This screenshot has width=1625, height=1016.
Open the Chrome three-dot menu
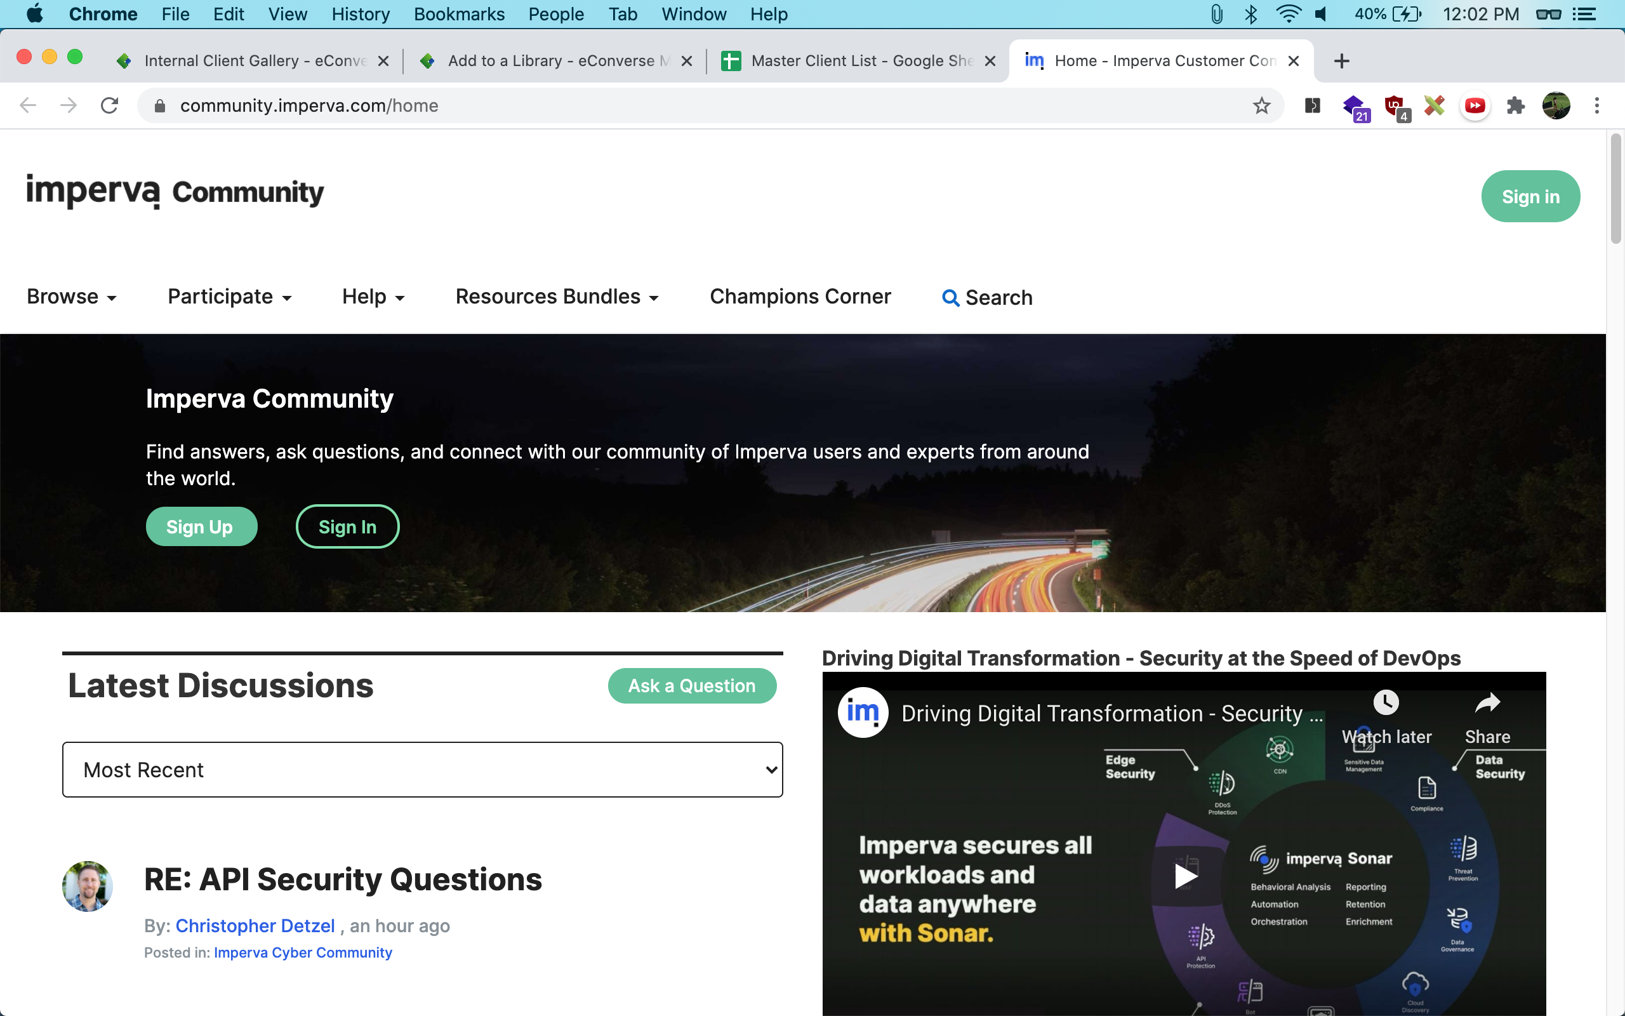click(1597, 105)
